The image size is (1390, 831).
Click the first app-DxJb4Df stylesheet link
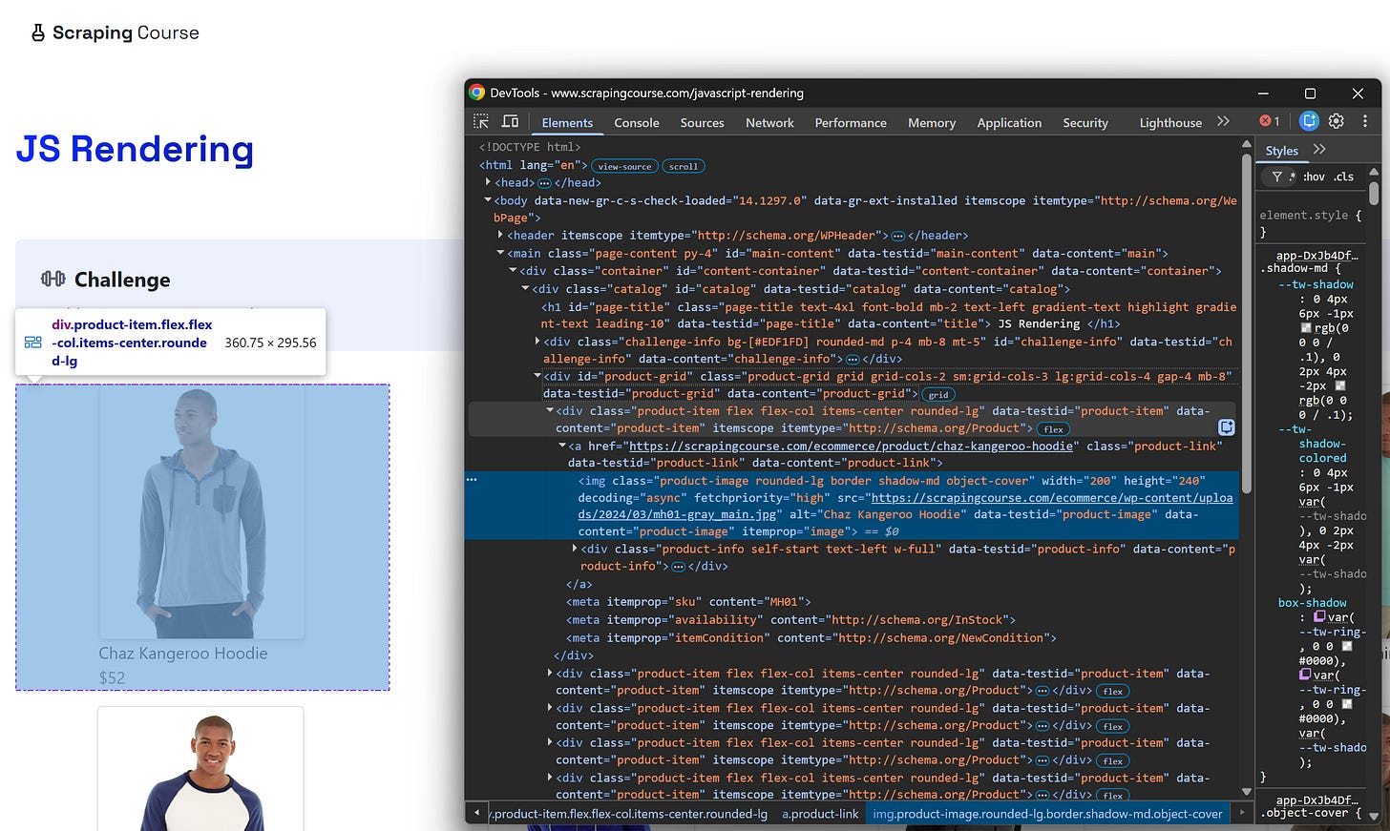[1316, 256]
